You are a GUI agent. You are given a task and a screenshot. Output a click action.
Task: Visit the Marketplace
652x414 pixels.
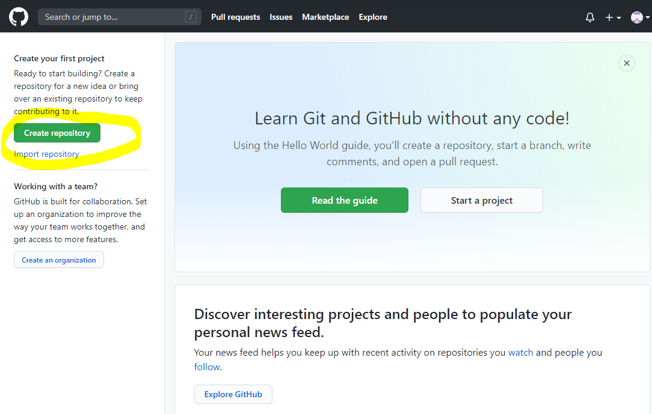pyautogui.click(x=325, y=17)
